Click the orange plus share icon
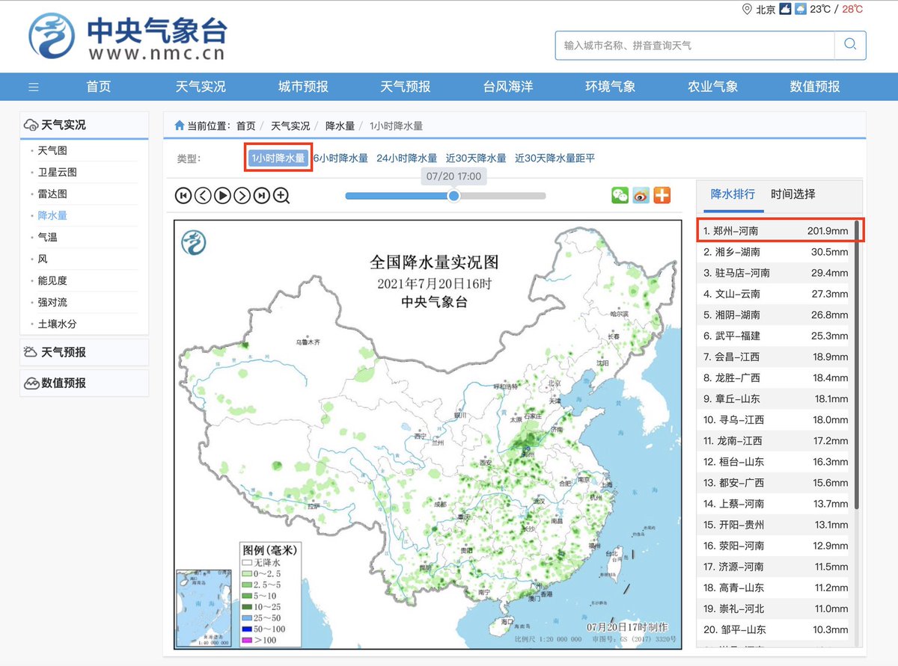 point(662,195)
